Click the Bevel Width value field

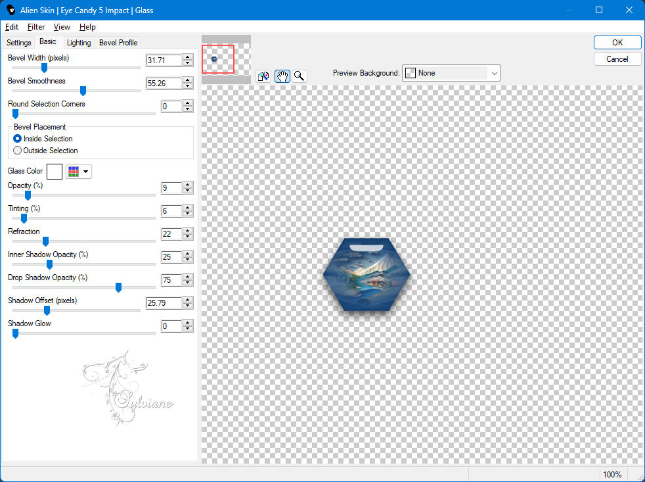pyautogui.click(x=164, y=60)
